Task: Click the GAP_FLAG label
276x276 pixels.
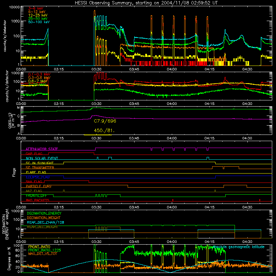Action: click(34, 154)
